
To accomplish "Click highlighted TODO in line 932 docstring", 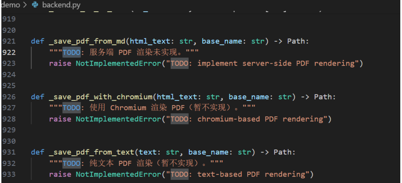I will (72, 163).
